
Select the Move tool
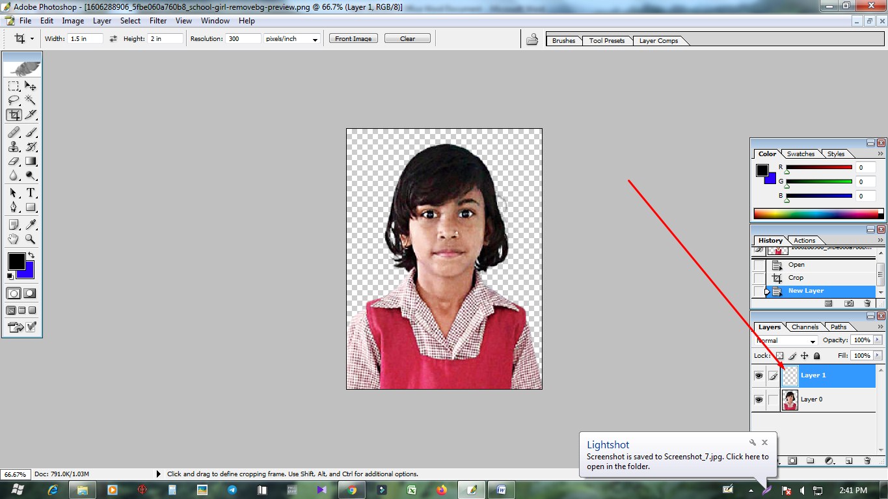tap(31, 86)
